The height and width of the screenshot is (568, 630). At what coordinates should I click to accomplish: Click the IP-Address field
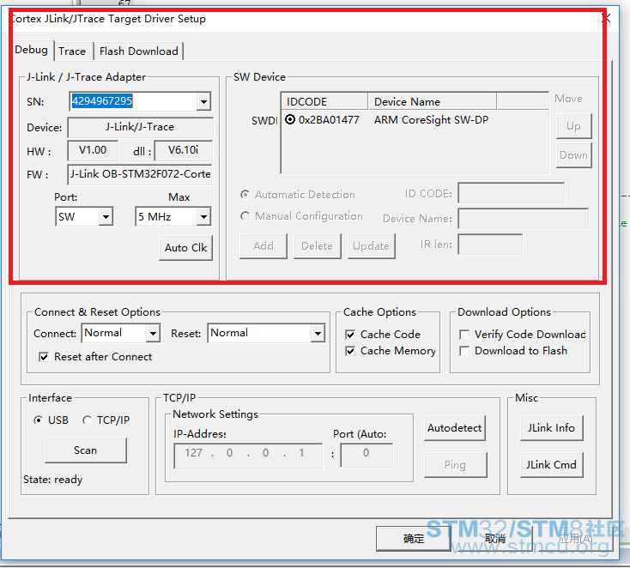click(x=248, y=455)
